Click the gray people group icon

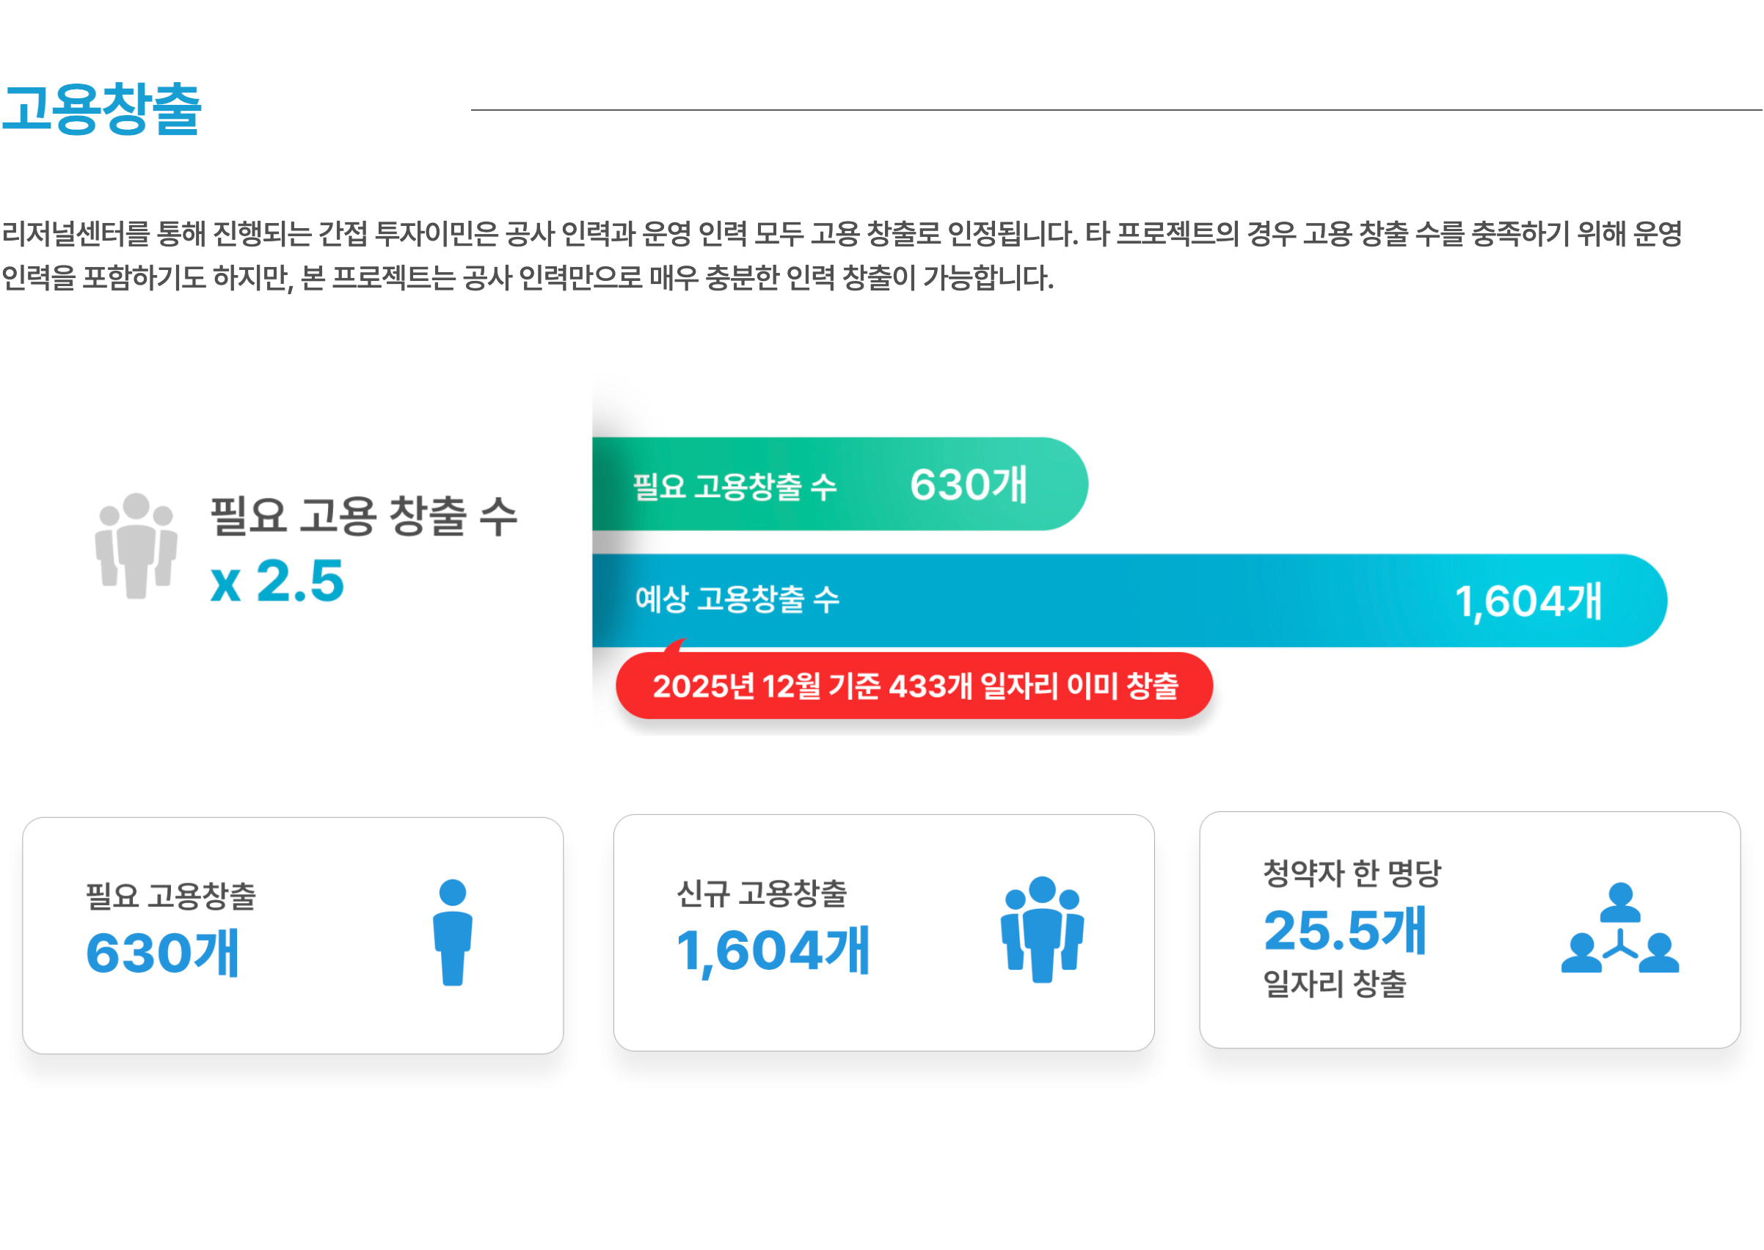(136, 546)
